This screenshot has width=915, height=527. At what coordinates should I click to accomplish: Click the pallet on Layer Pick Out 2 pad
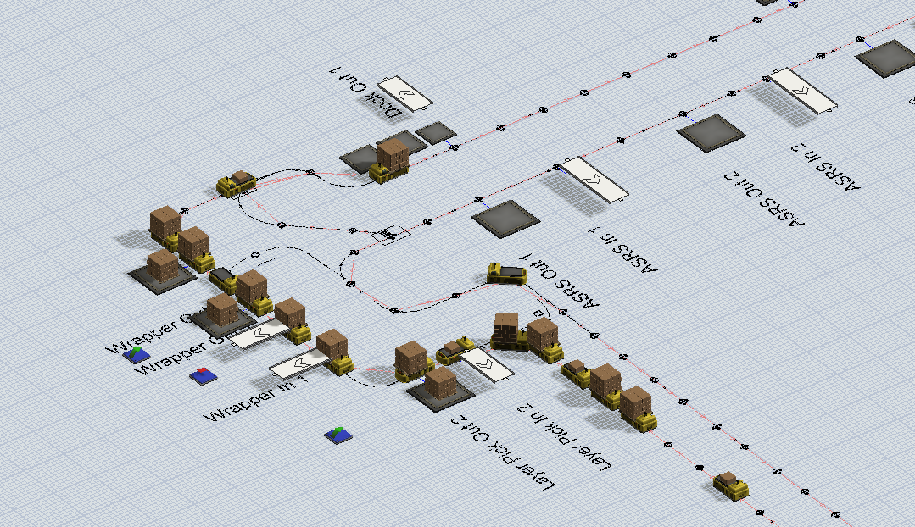pyautogui.click(x=441, y=385)
